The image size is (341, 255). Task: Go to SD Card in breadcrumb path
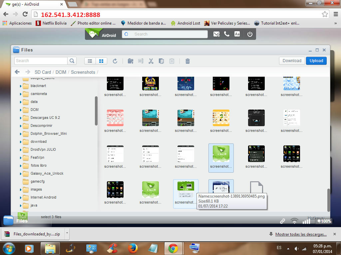point(43,72)
